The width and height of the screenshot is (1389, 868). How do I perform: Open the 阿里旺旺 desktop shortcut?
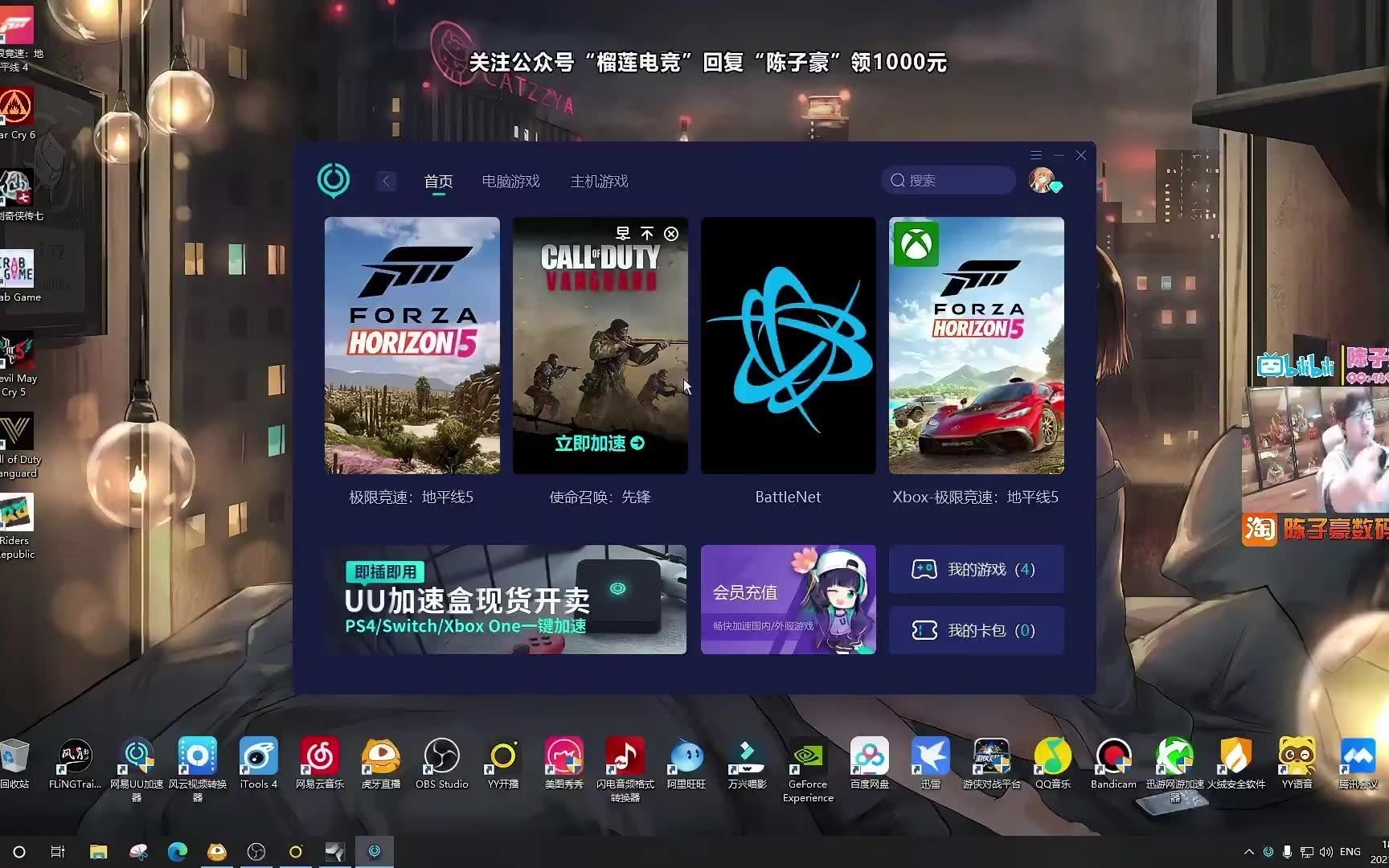(686, 764)
